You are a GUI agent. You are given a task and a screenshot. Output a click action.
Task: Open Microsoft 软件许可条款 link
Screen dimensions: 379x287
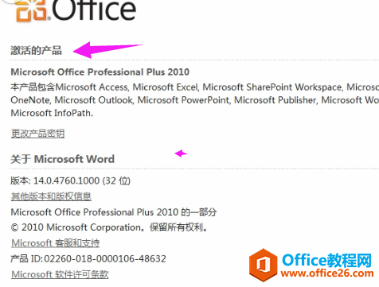tap(60, 274)
